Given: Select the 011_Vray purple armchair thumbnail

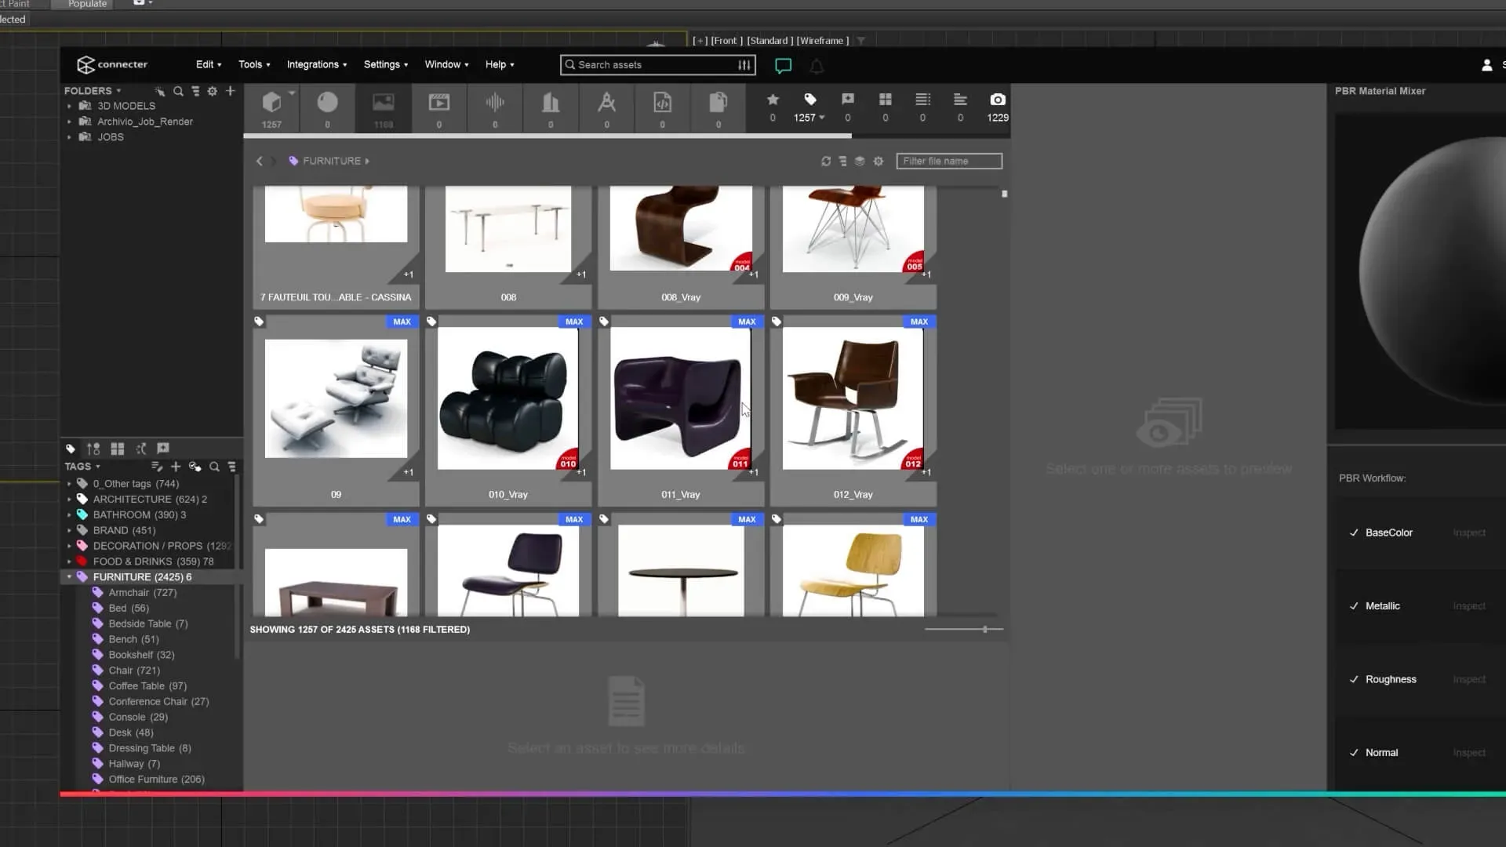Looking at the screenshot, I should 680,398.
